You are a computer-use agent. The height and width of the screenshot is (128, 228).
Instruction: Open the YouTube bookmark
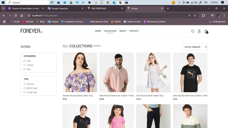pyautogui.click(x=28, y=21)
